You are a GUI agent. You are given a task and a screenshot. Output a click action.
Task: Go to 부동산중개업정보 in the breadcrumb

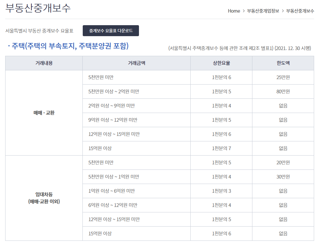pyautogui.click(x=263, y=11)
